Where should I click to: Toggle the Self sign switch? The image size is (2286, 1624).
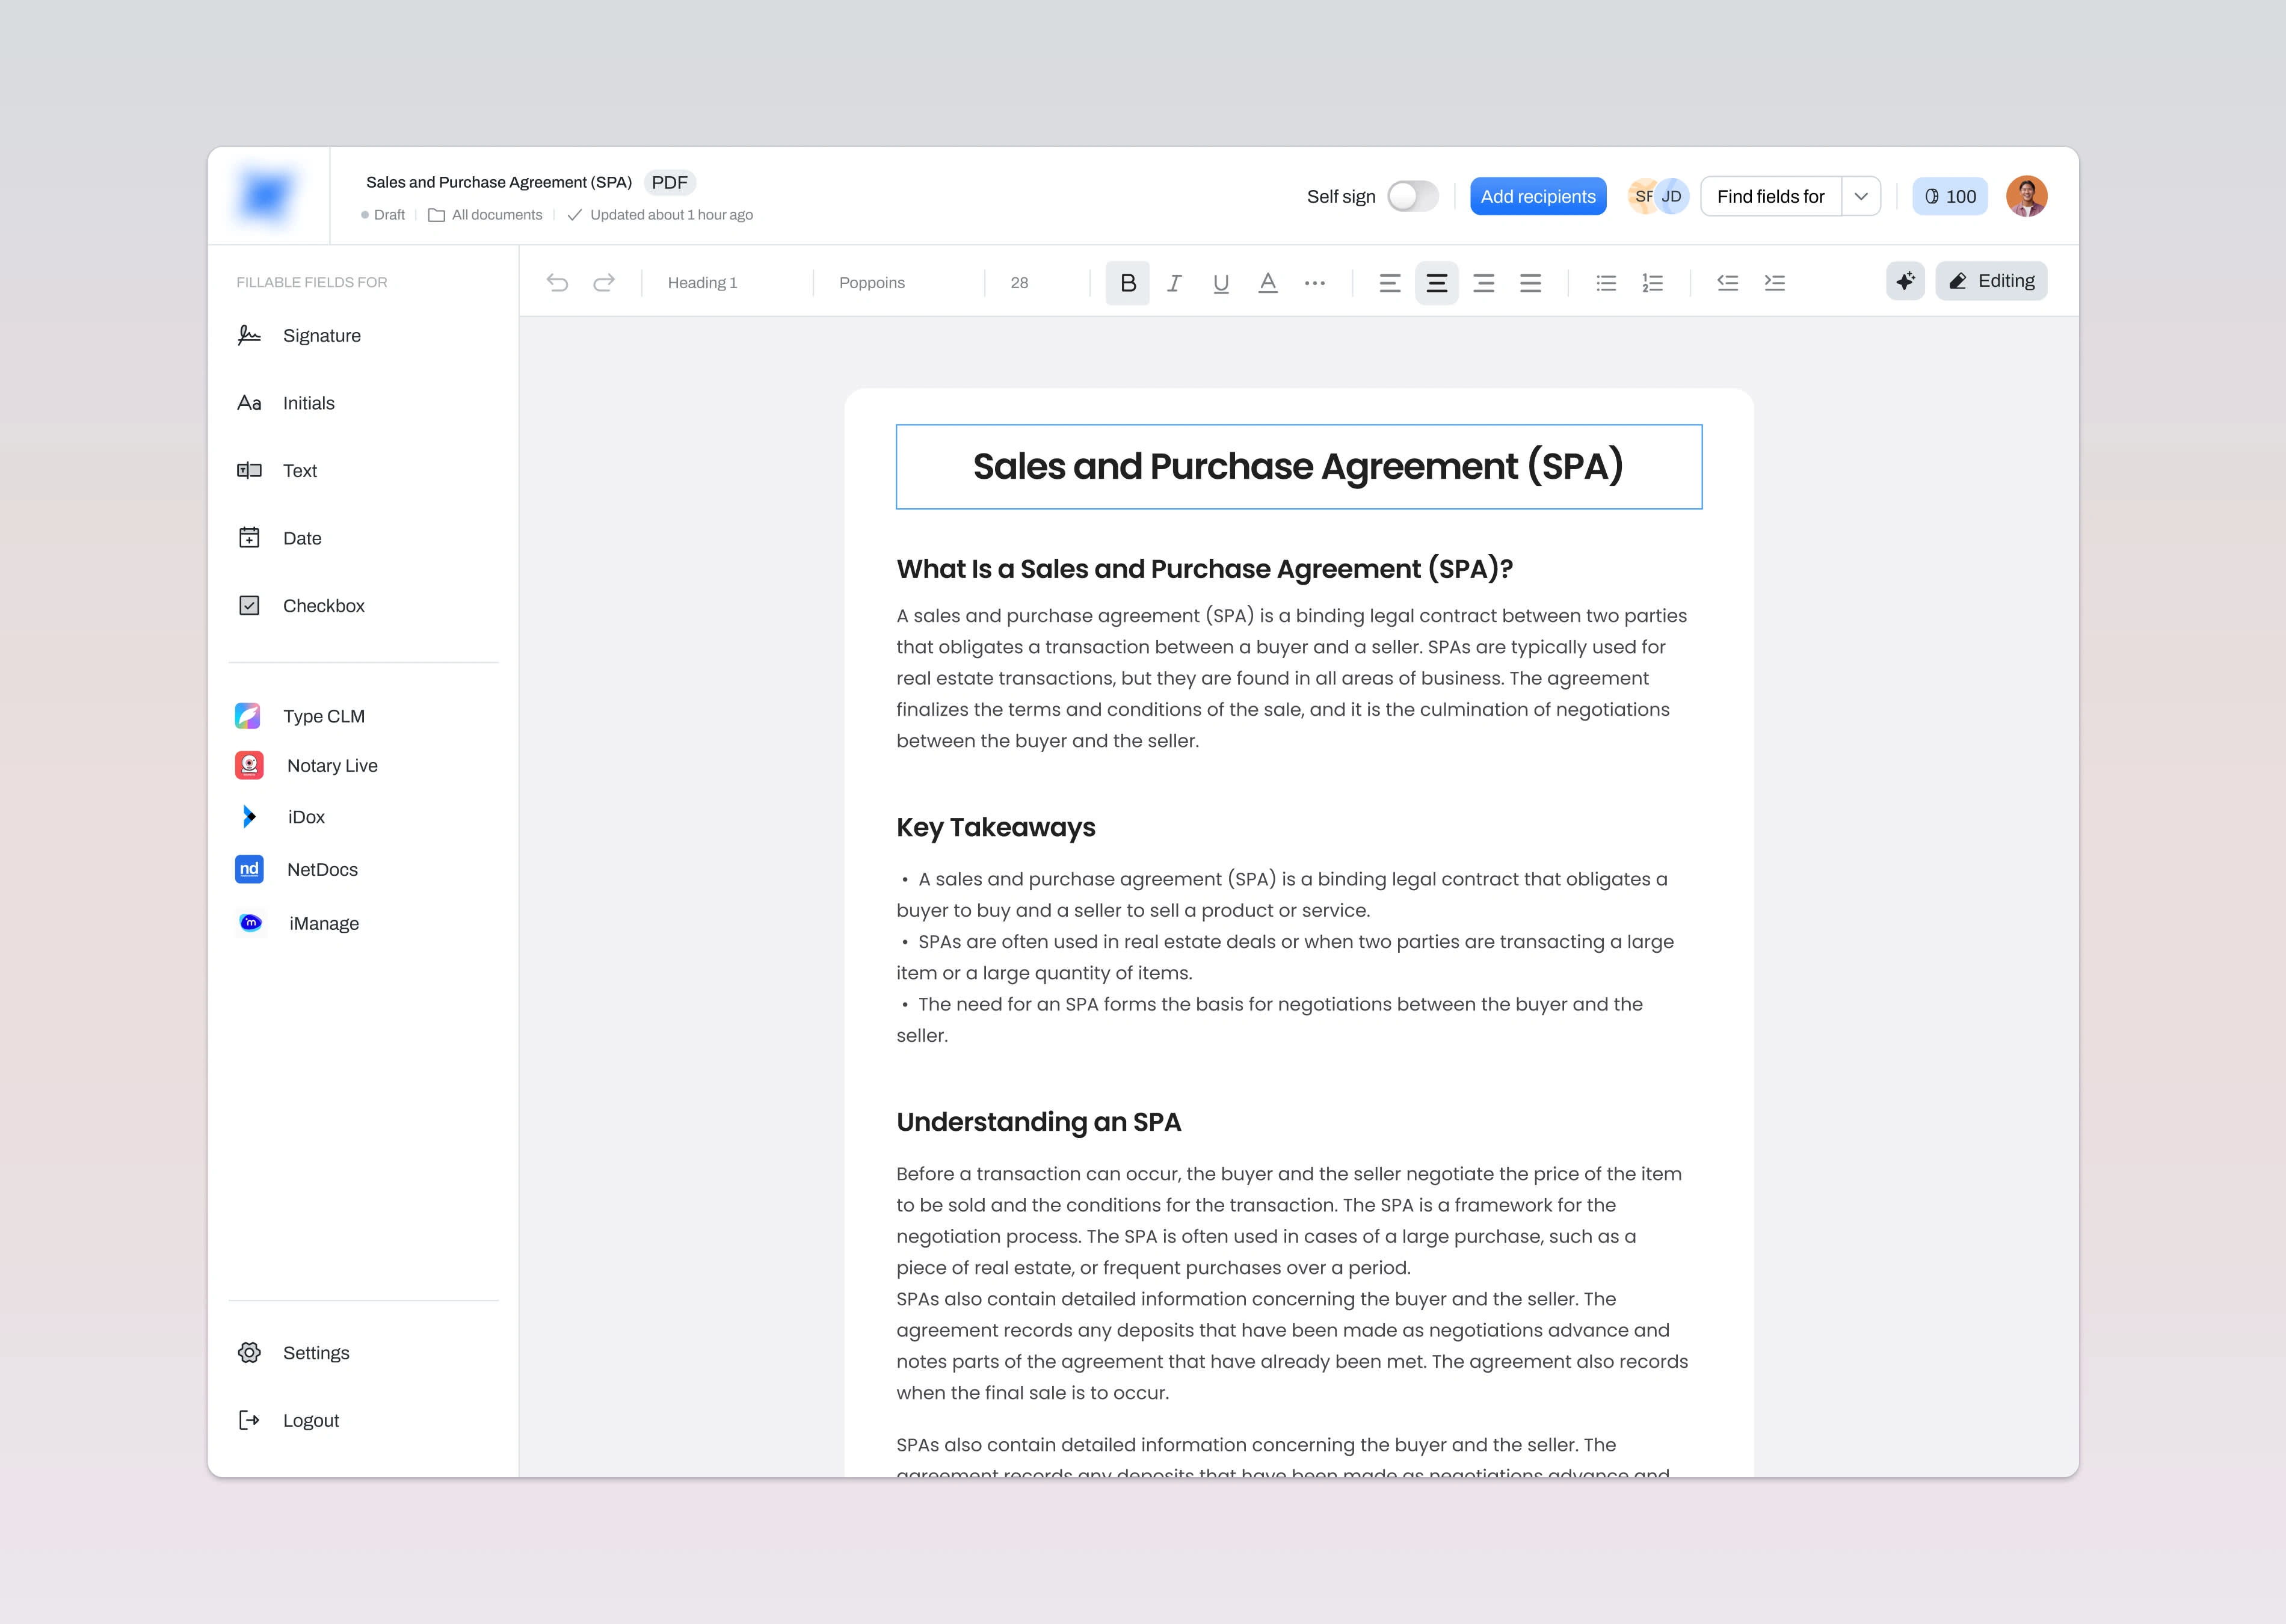(1413, 196)
